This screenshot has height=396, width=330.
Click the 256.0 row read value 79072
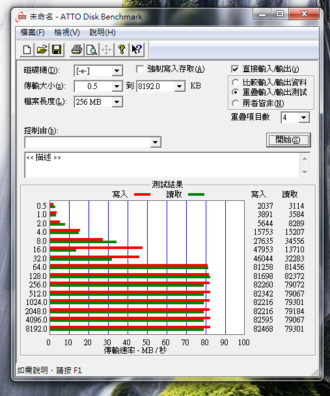(294, 285)
